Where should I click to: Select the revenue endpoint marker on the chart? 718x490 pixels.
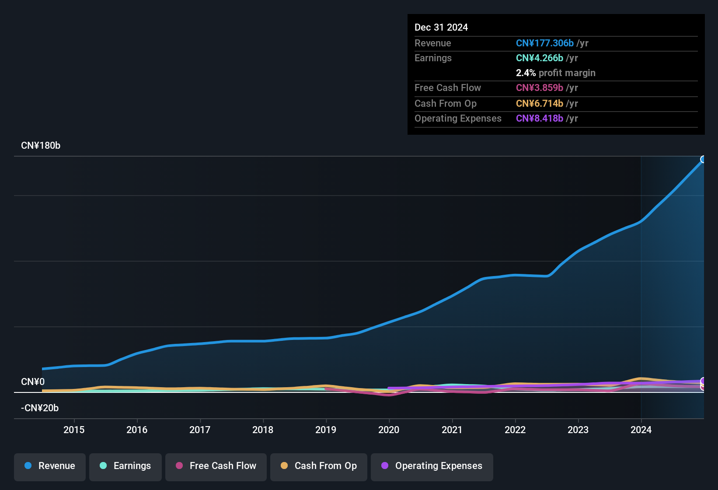click(704, 159)
